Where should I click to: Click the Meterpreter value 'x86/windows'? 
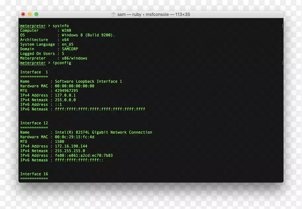[x=74, y=58]
